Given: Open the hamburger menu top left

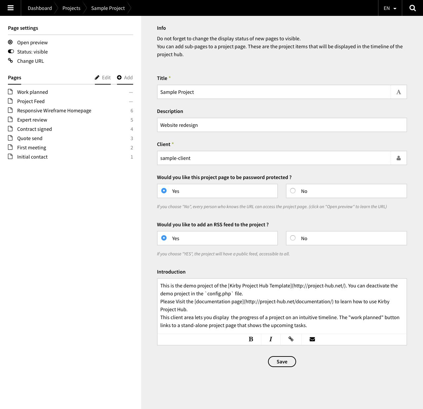Looking at the screenshot, I should (x=10, y=8).
